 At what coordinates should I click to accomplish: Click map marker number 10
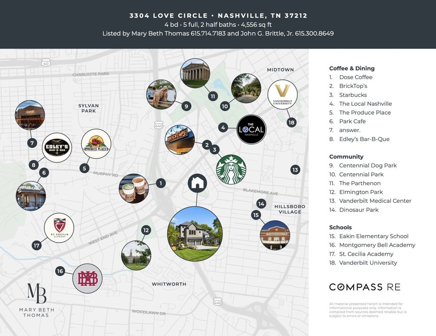225,106
